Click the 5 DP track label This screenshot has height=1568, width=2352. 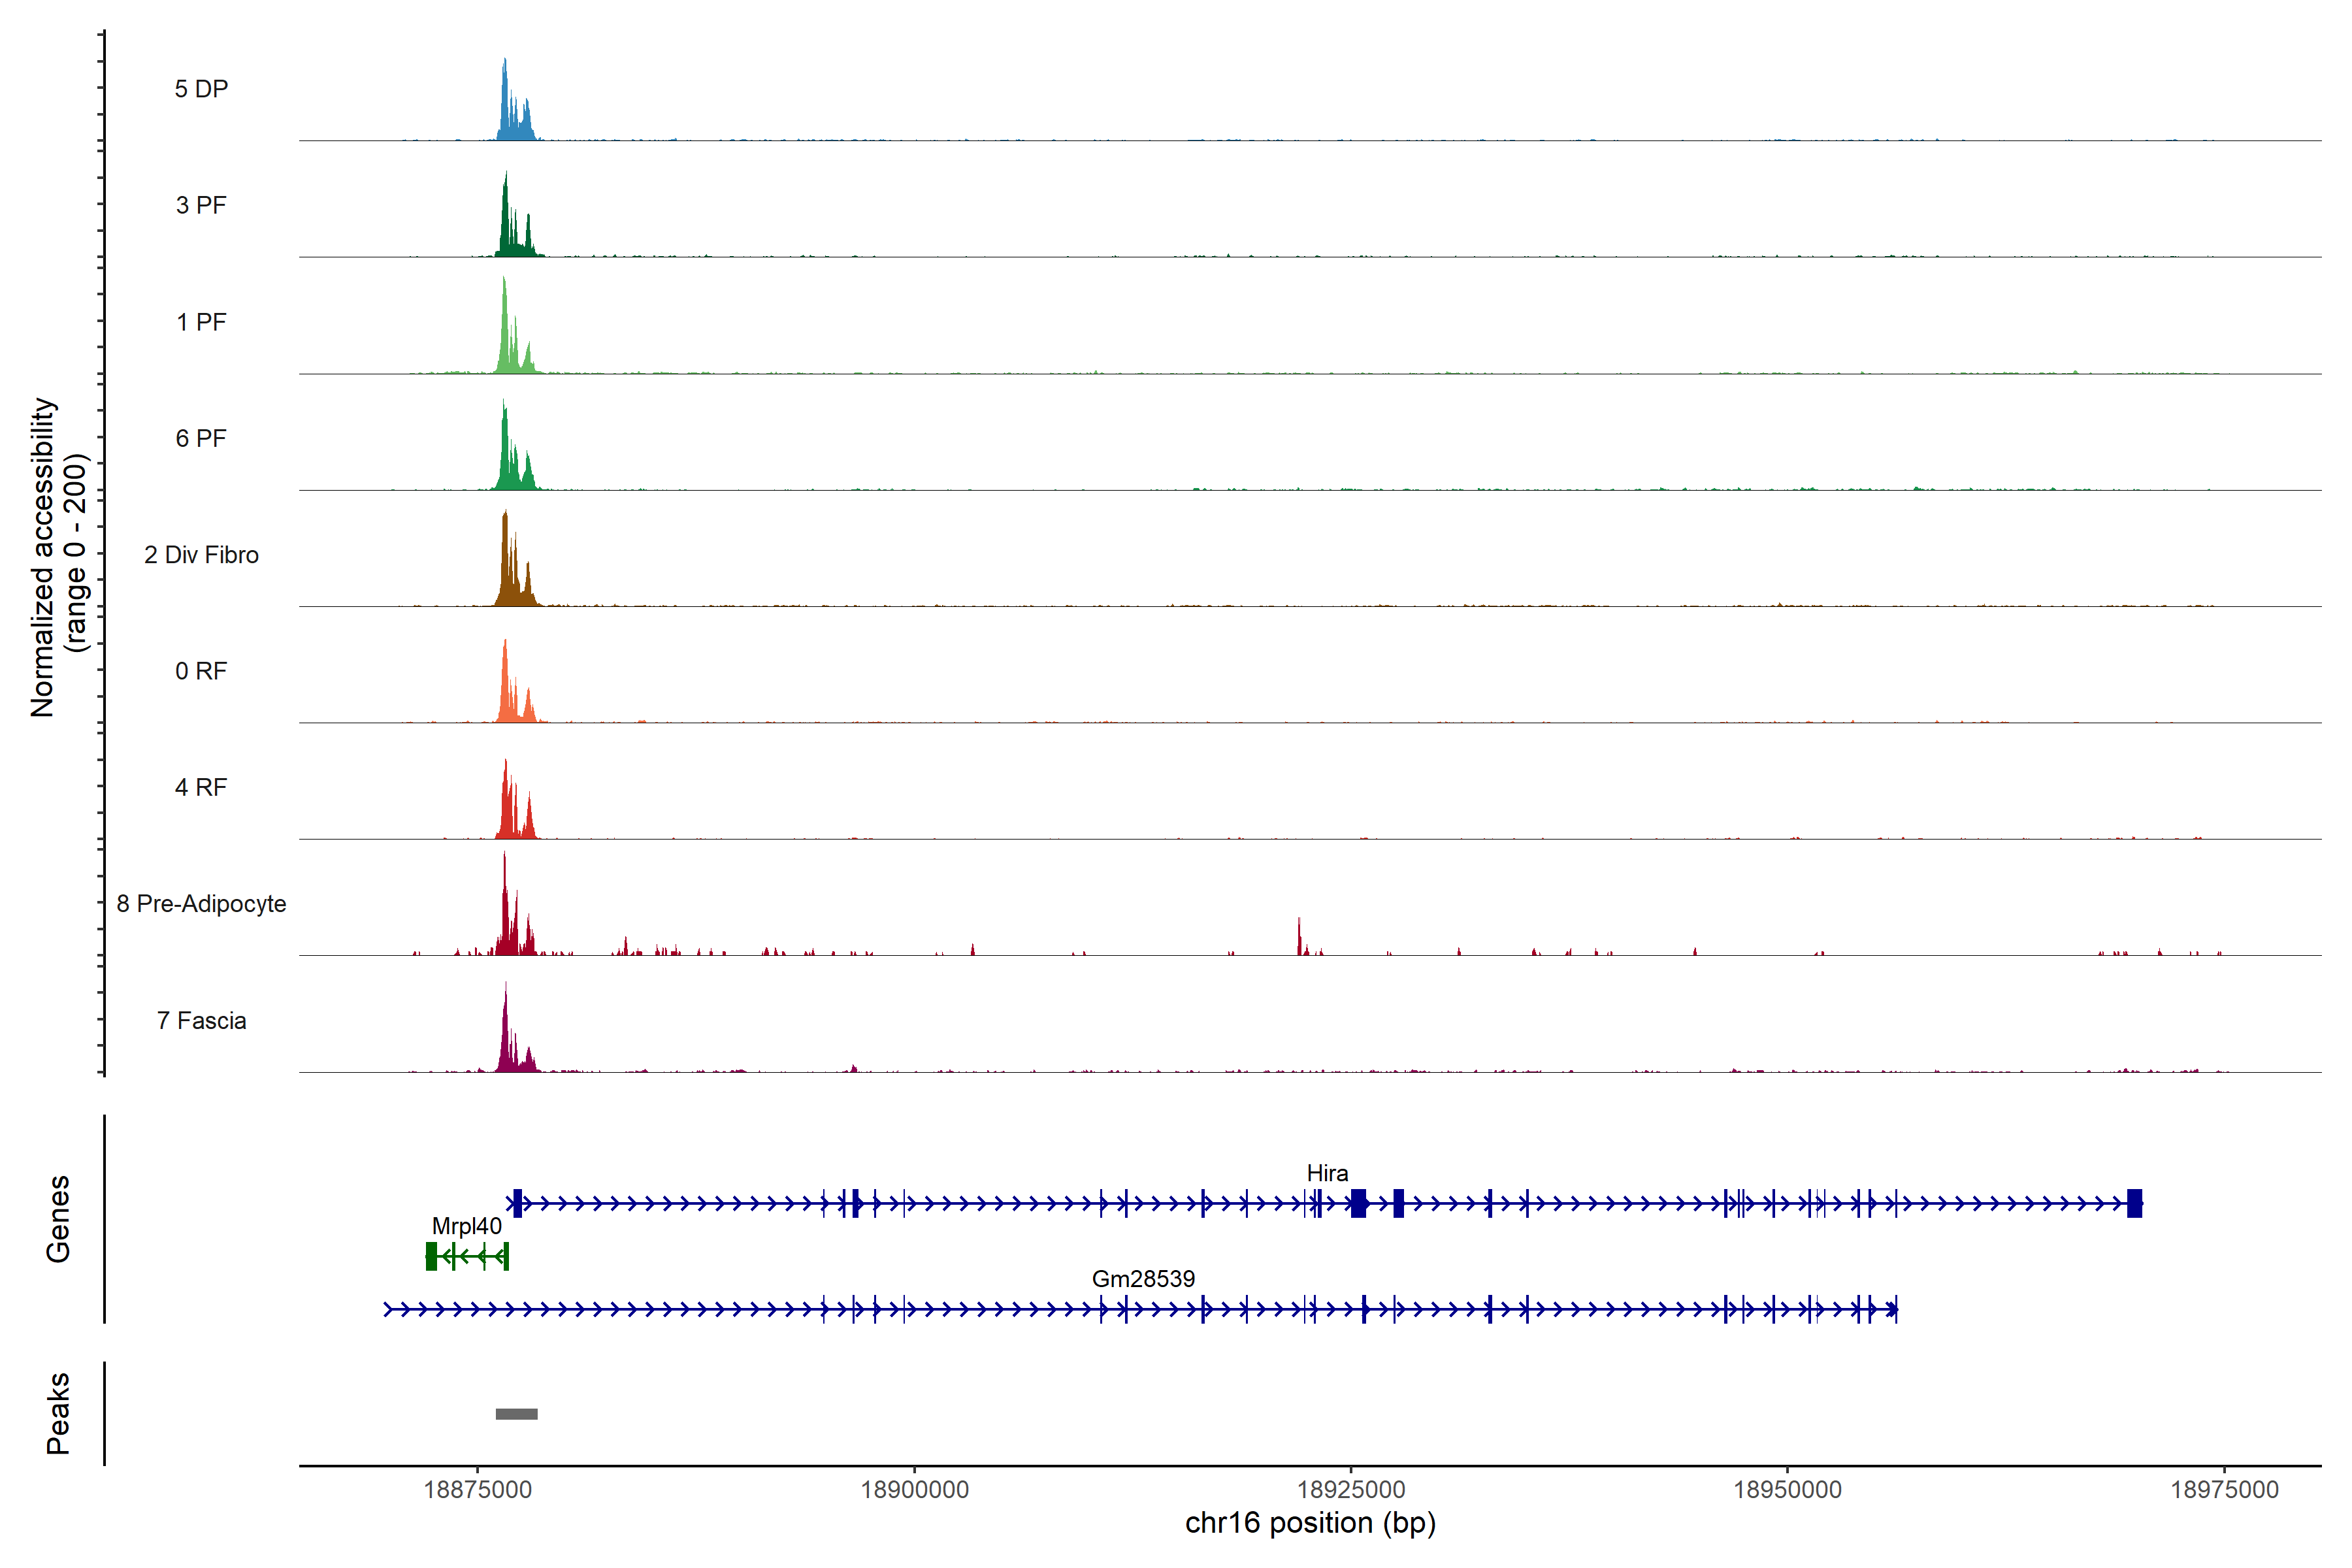tap(201, 89)
